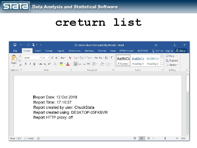The height and width of the screenshot is (148, 197).
Task: Click the Save icon in Word's title bar
Action: (x=15, y=45)
